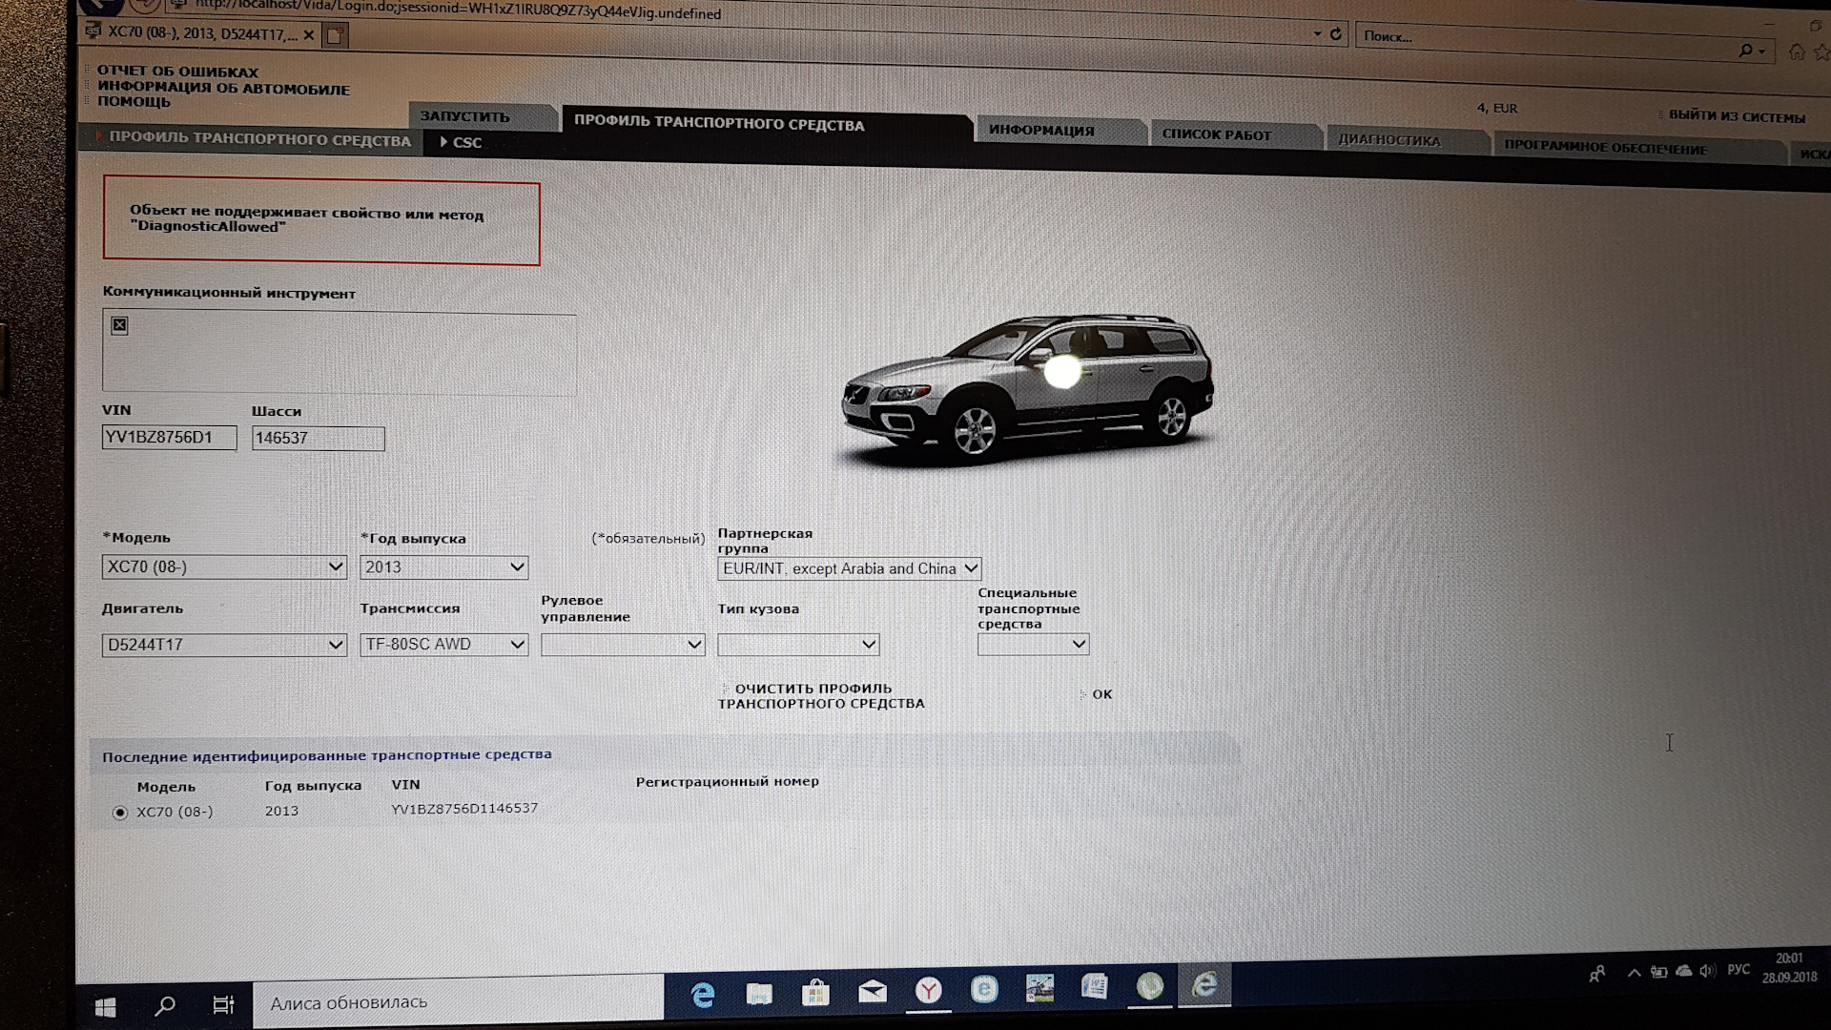Viewport: 1831px width, 1030px height.
Task: Switch the РУС input language indicator
Action: pyautogui.click(x=1738, y=969)
